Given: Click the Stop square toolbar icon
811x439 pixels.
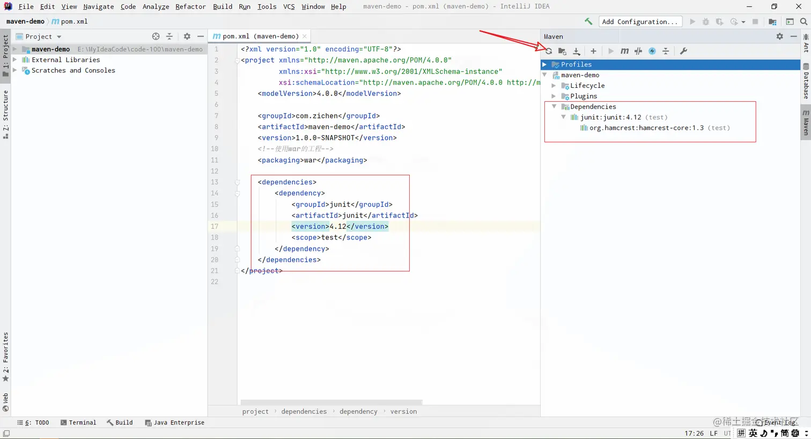Looking at the screenshot, I should (x=755, y=21).
